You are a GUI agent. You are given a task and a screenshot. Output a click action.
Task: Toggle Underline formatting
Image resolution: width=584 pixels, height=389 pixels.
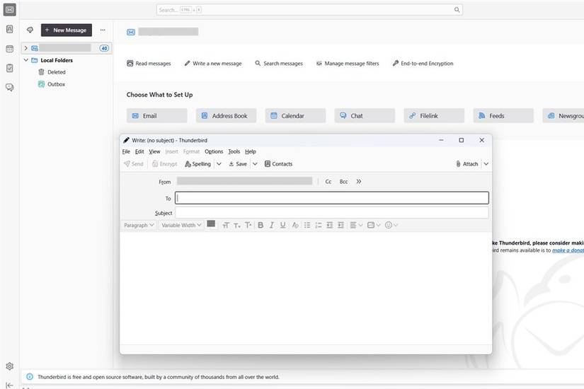(x=283, y=225)
